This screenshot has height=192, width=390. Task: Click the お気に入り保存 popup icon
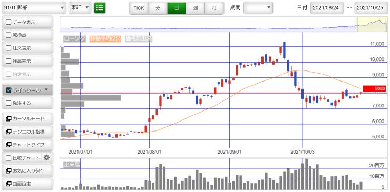click(8, 170)
